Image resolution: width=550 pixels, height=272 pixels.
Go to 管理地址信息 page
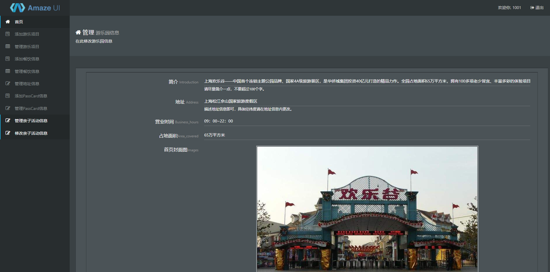(35, 84)
